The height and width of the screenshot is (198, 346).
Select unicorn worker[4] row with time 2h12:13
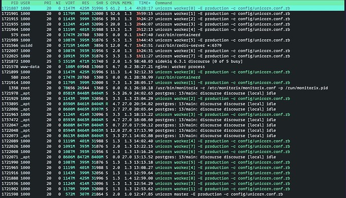tap(173, 30)
